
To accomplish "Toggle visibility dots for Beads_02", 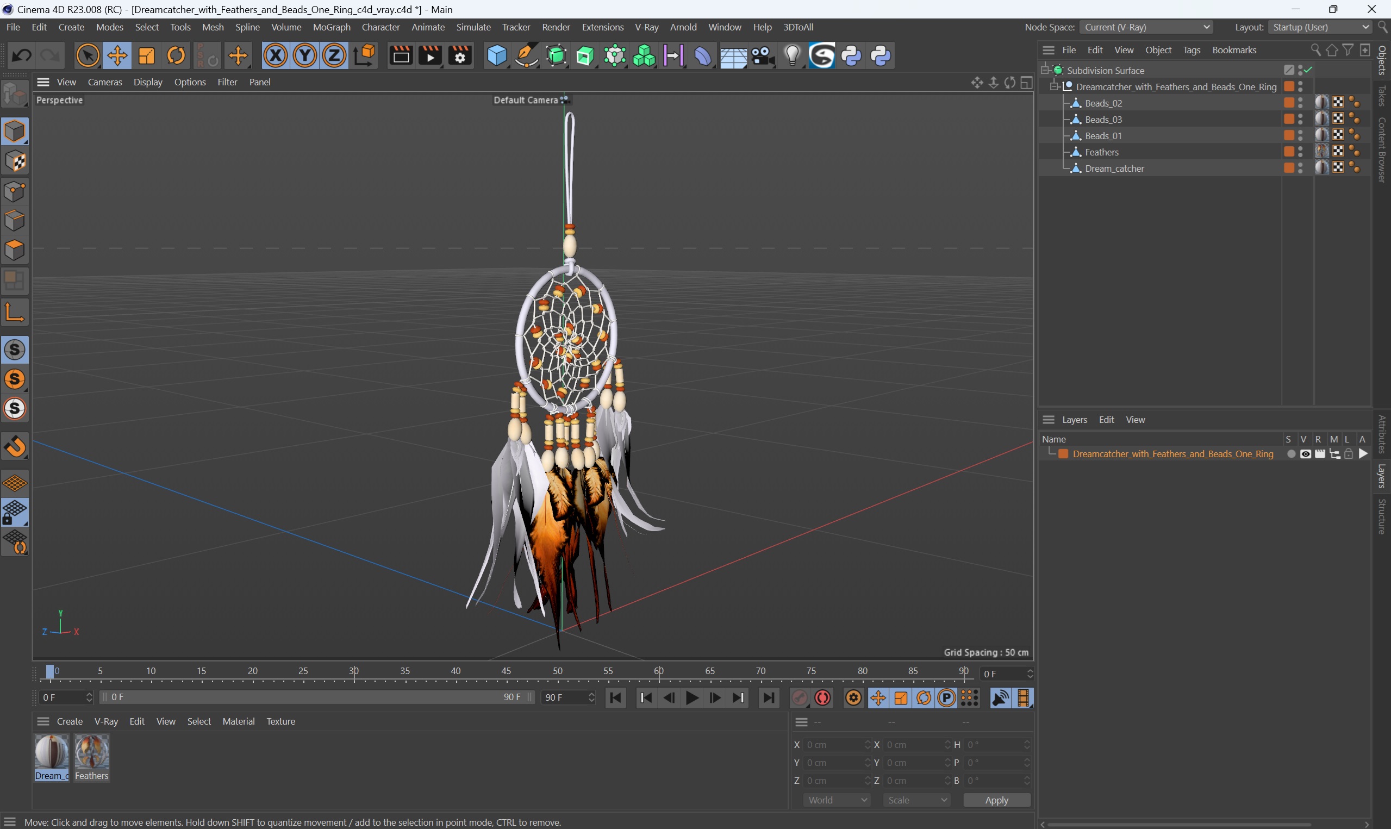I will 1301,103.
